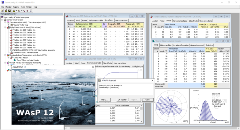Click the 'Cerro' Observed wind climate icon
This screenshot has width=240, height=130.
pos(15,60)
